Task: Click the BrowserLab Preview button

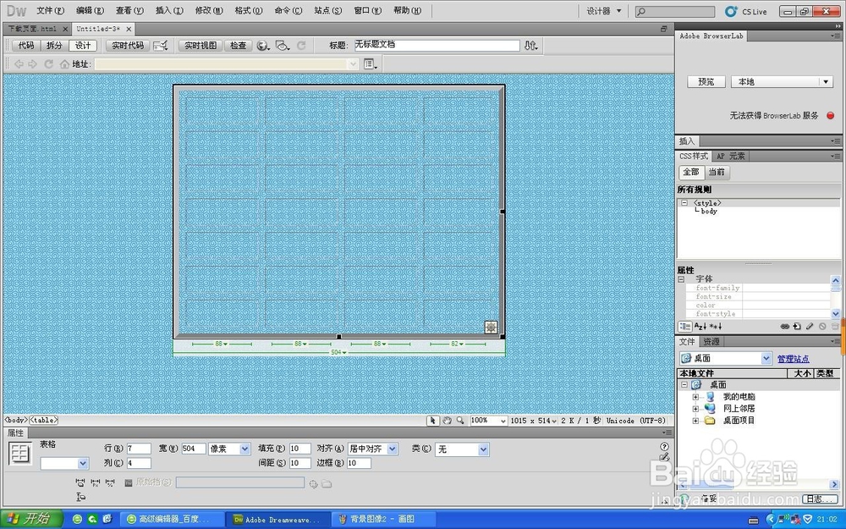Action: [706, 81]
